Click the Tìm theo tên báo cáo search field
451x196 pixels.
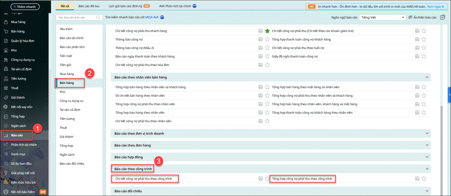click(76, 17)
